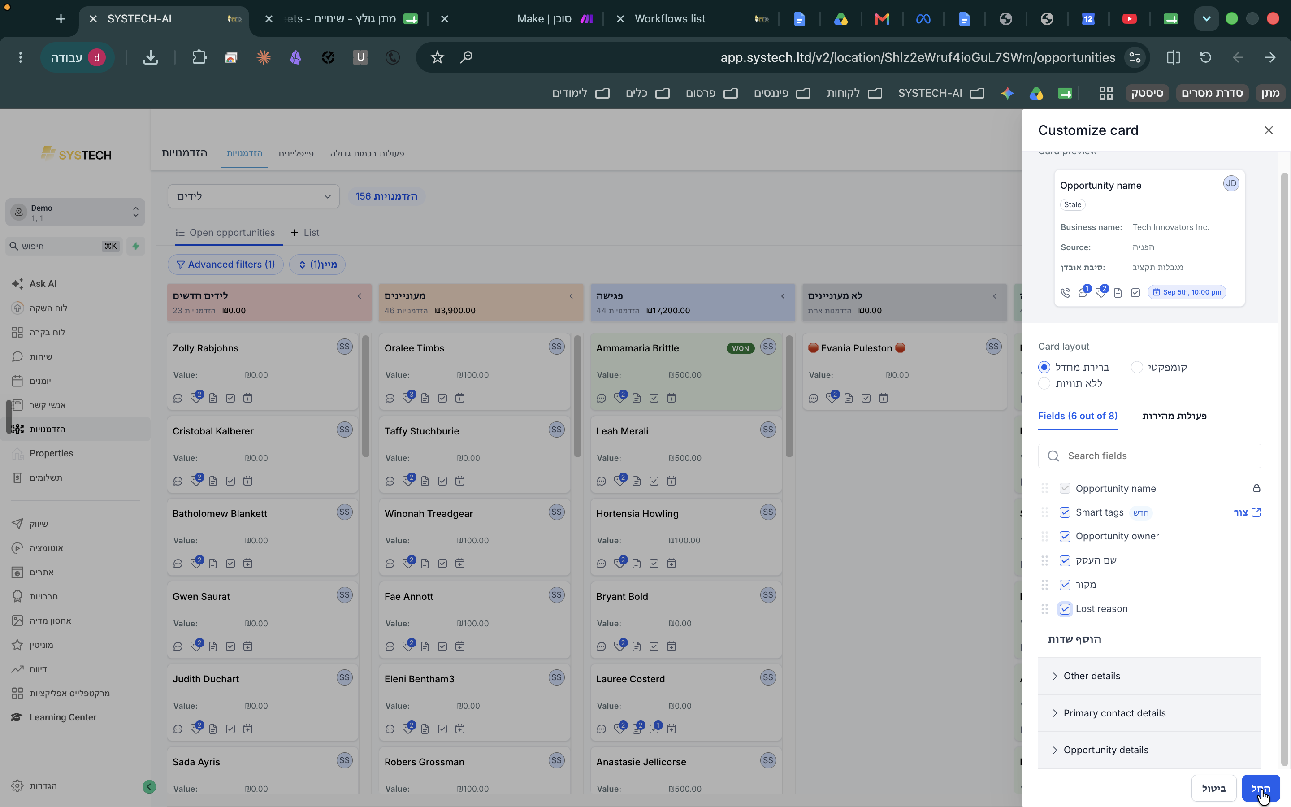This screenshot has height=807, width=1291.
Task: Collapse the מעוניינים column
Action: pyautogui.click(x=572, y=296)
